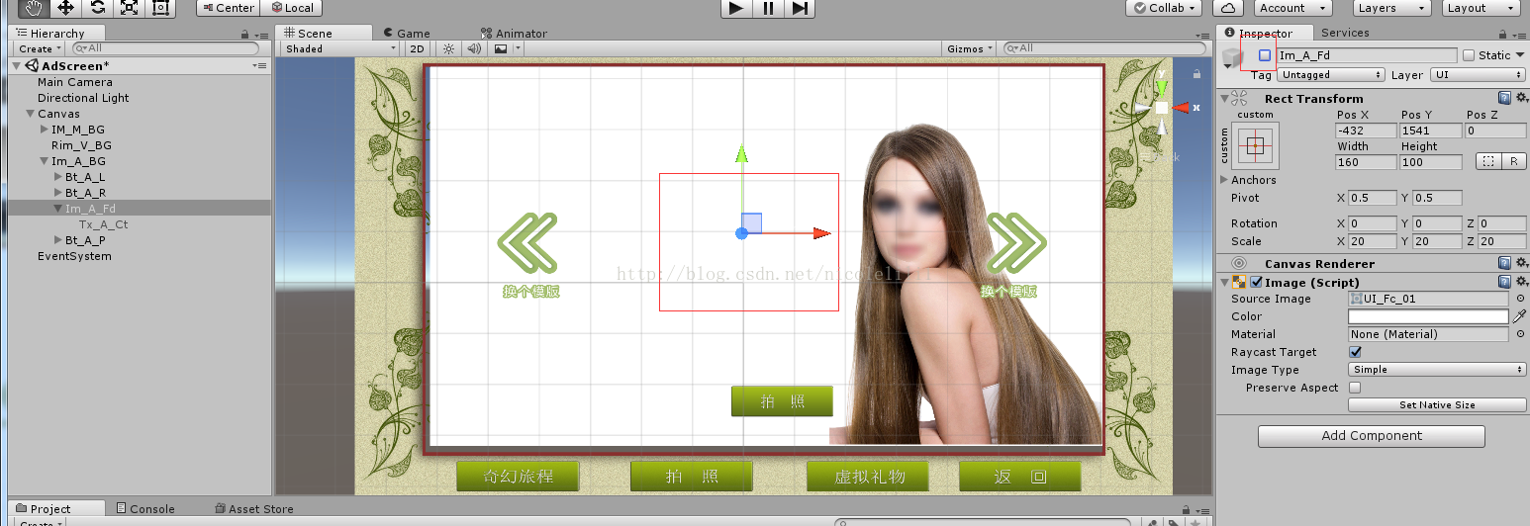Open the Asset Store tab
This screenshot has height=526, width=1530.
[x=254, y=508]
